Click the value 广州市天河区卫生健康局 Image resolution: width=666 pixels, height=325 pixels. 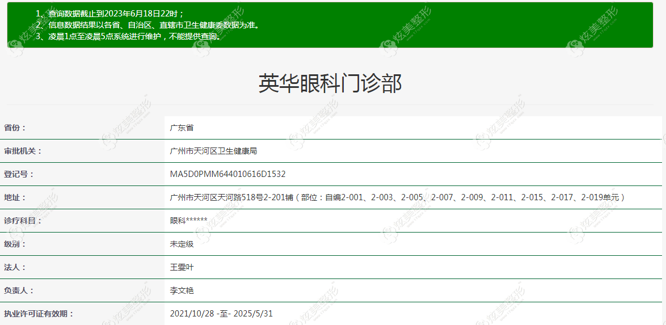213,151
